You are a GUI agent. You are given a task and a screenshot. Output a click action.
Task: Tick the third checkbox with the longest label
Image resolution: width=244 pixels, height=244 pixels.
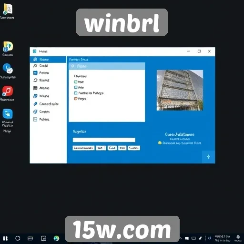coord(76,93)
